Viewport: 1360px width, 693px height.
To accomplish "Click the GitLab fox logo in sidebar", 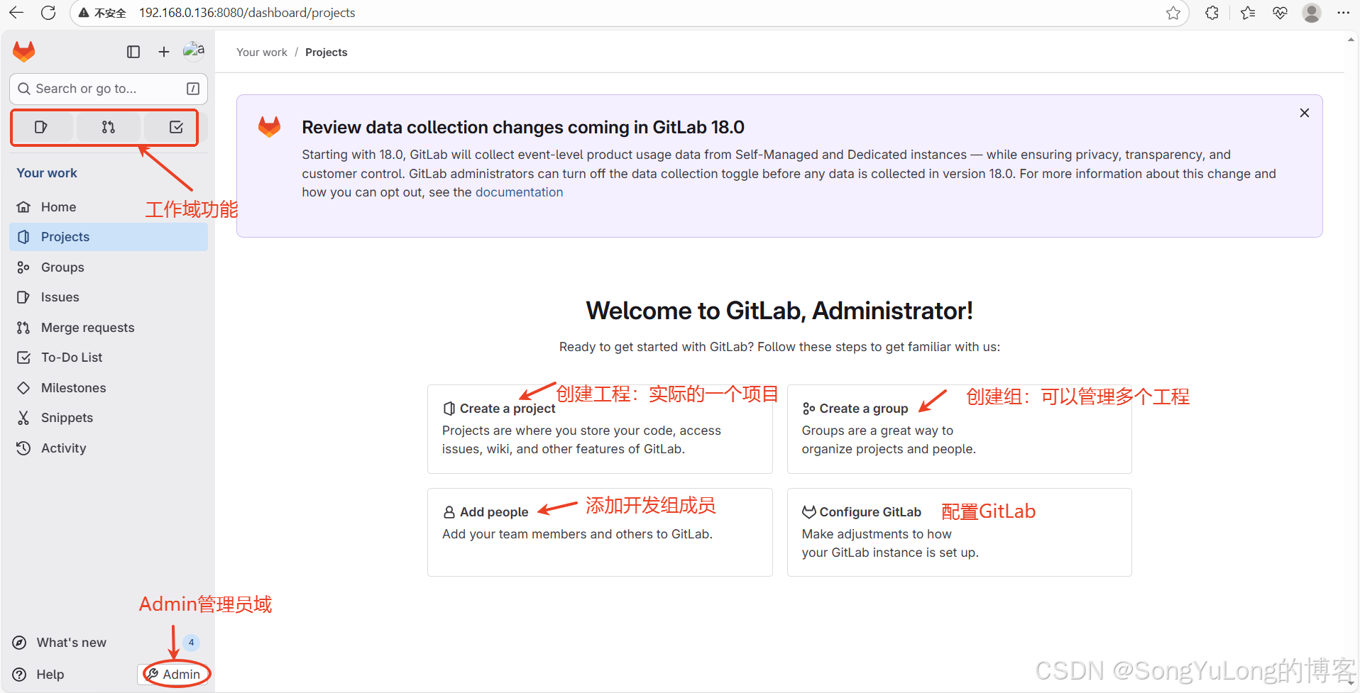I will [24, 51].
